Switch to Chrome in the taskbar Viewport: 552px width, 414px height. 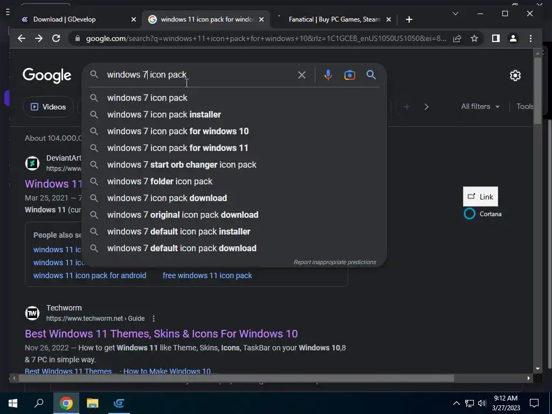tap(66, 403)
